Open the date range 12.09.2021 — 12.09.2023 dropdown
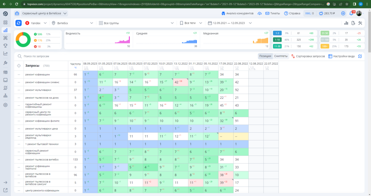This screenshot has width=371, height=196. 230,23
